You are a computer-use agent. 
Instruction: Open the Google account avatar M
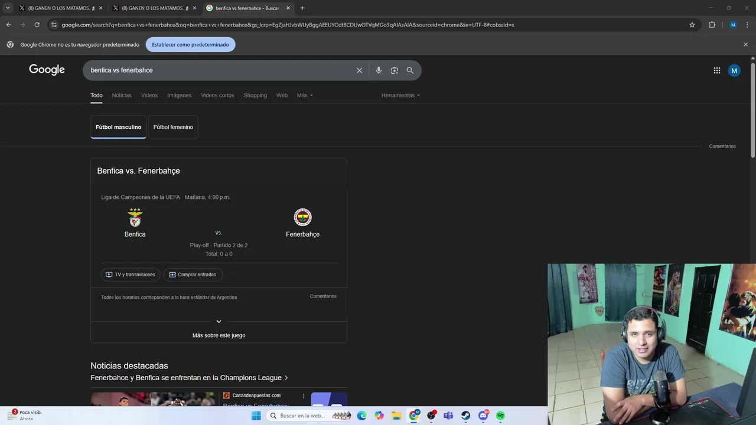point(734,70)
